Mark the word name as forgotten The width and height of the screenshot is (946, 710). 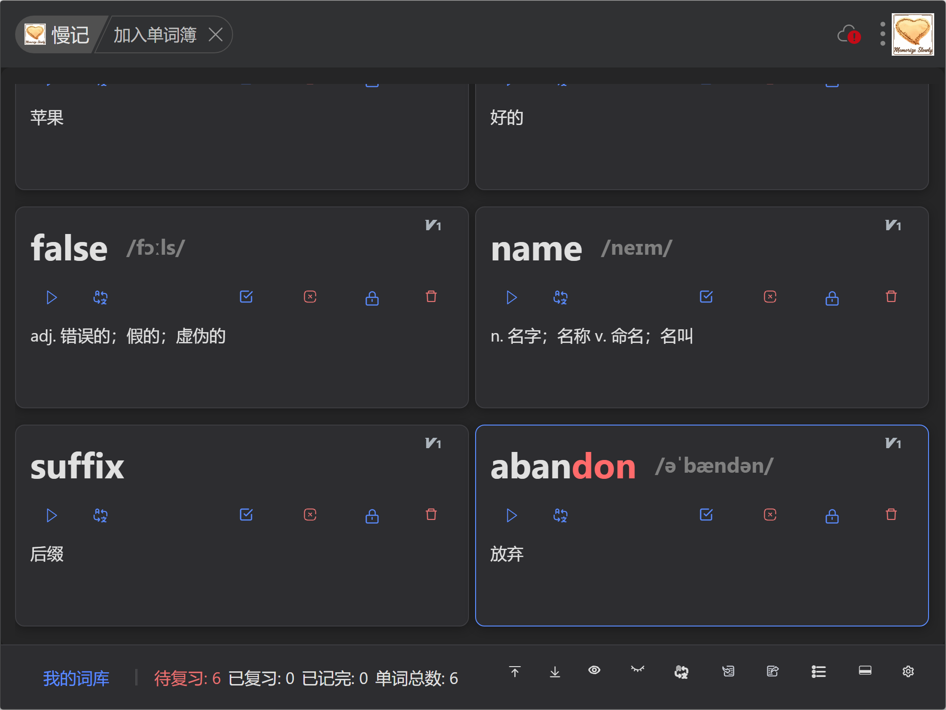[x=770, y=297]
